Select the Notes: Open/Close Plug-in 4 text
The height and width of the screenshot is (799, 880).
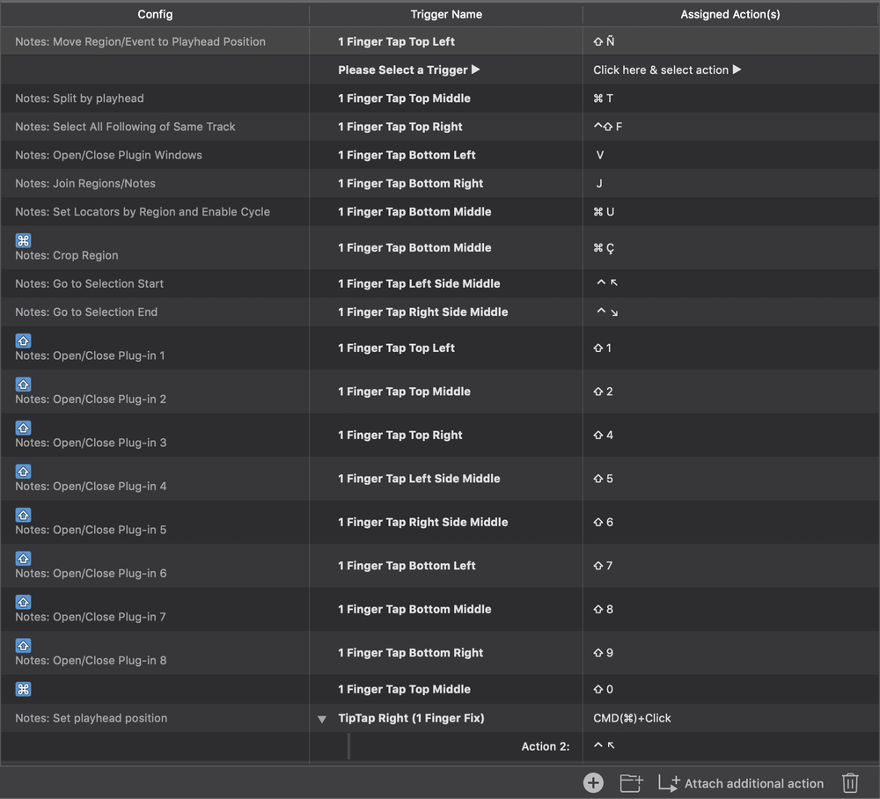click(91, 486)
